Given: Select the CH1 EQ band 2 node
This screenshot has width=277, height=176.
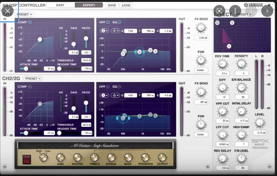Looking at the screenshot, I should [139, 52].
